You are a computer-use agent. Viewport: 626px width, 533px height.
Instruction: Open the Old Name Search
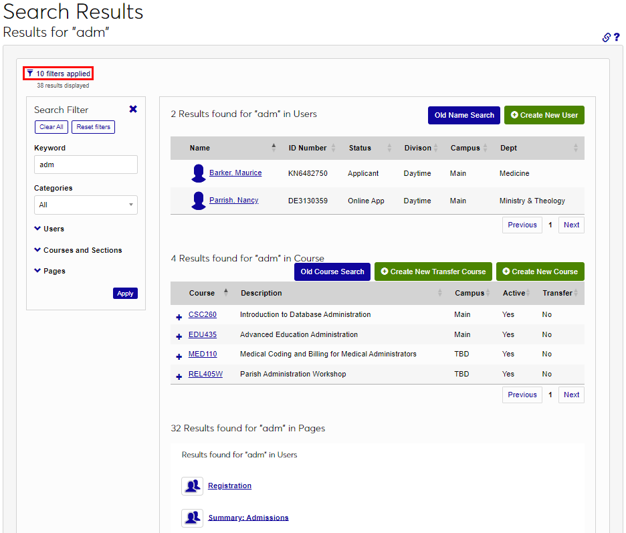(463, 115)
